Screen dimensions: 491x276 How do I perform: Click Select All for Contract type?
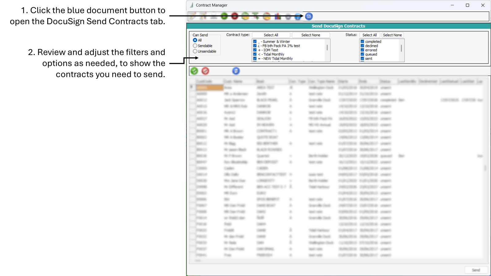tap(271, 35)
